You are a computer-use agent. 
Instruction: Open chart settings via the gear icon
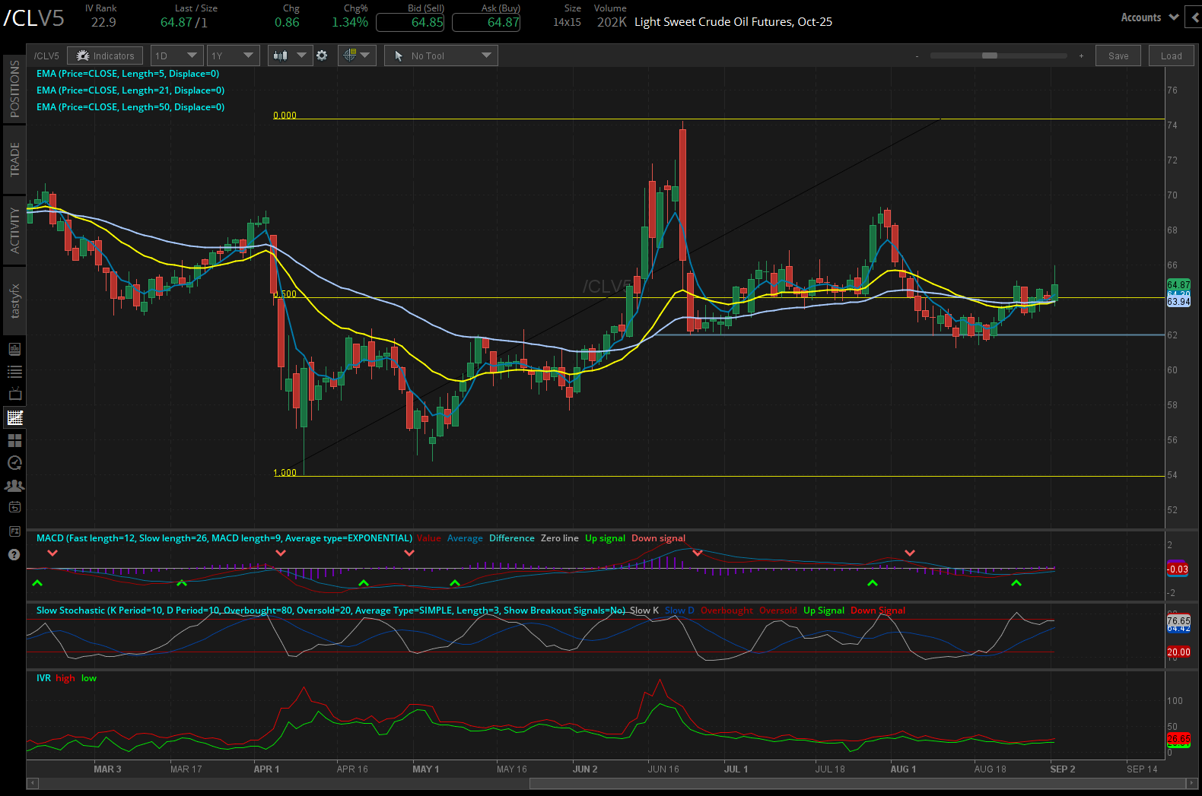322,55
